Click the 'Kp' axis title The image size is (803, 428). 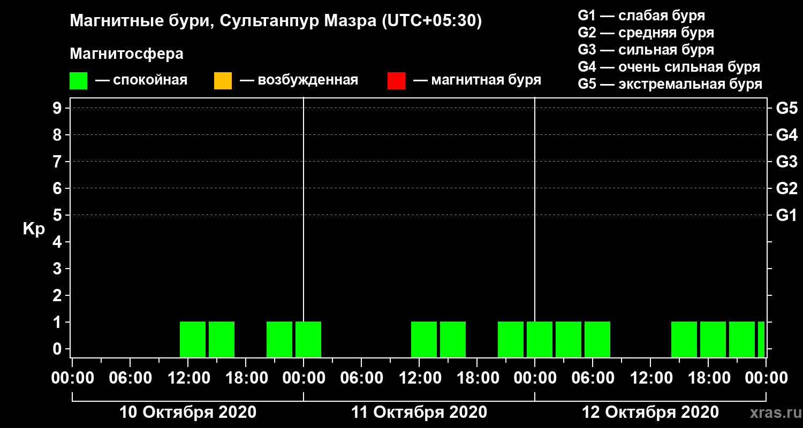tap(34, 228)
